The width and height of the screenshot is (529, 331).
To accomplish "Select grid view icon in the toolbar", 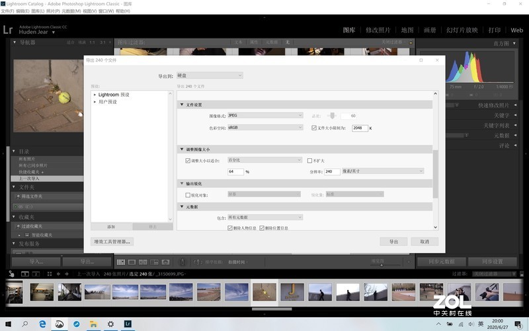I will coord(120,262).
